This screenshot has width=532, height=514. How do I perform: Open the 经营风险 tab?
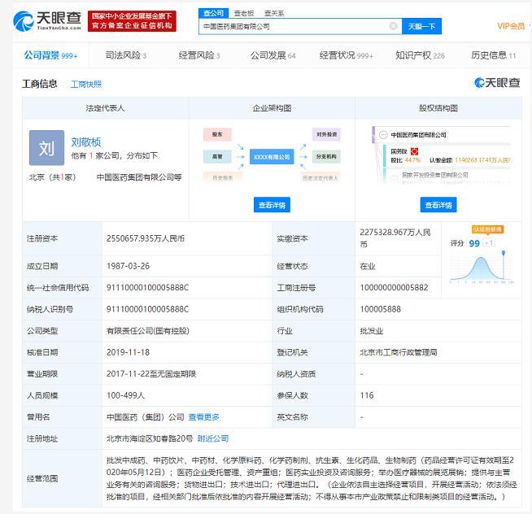pyautogui.click(x=199, y=55)
